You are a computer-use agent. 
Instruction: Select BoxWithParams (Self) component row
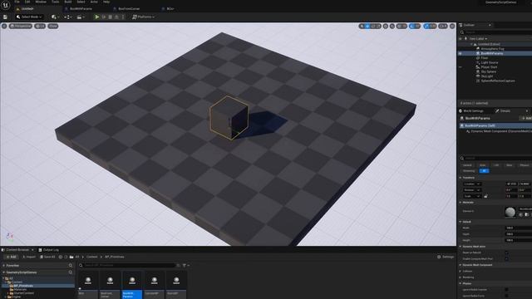(495, 125)
